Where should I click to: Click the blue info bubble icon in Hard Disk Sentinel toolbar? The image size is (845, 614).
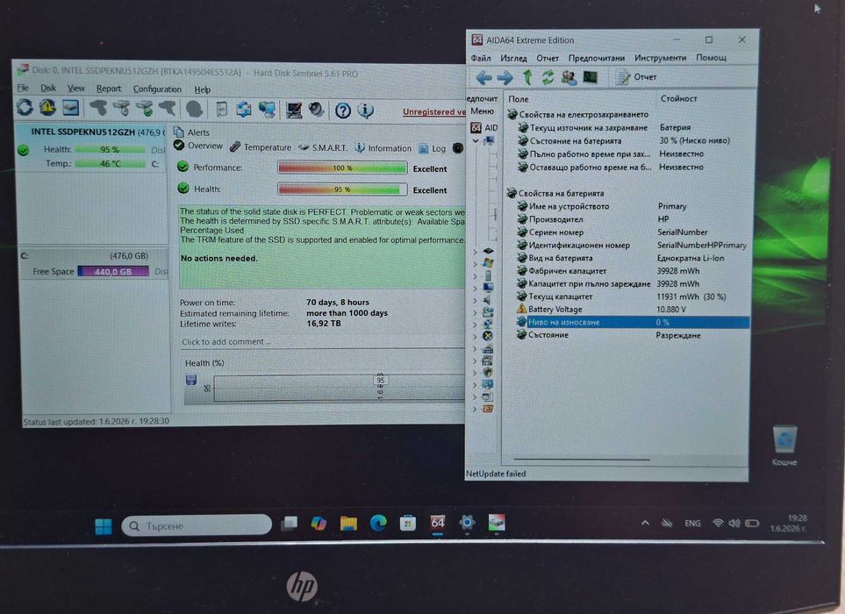[365, 111]
